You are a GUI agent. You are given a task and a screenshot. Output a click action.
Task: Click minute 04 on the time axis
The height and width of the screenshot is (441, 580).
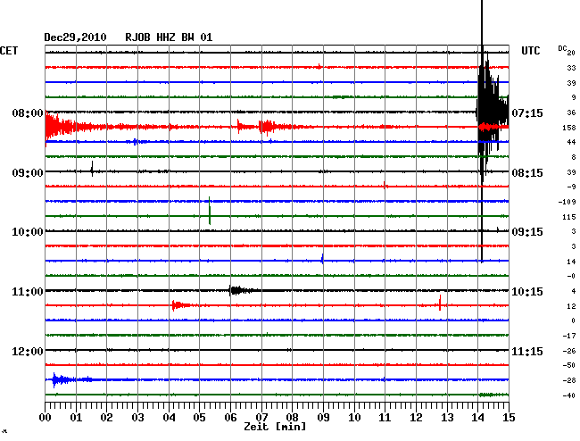coord(169,418)
